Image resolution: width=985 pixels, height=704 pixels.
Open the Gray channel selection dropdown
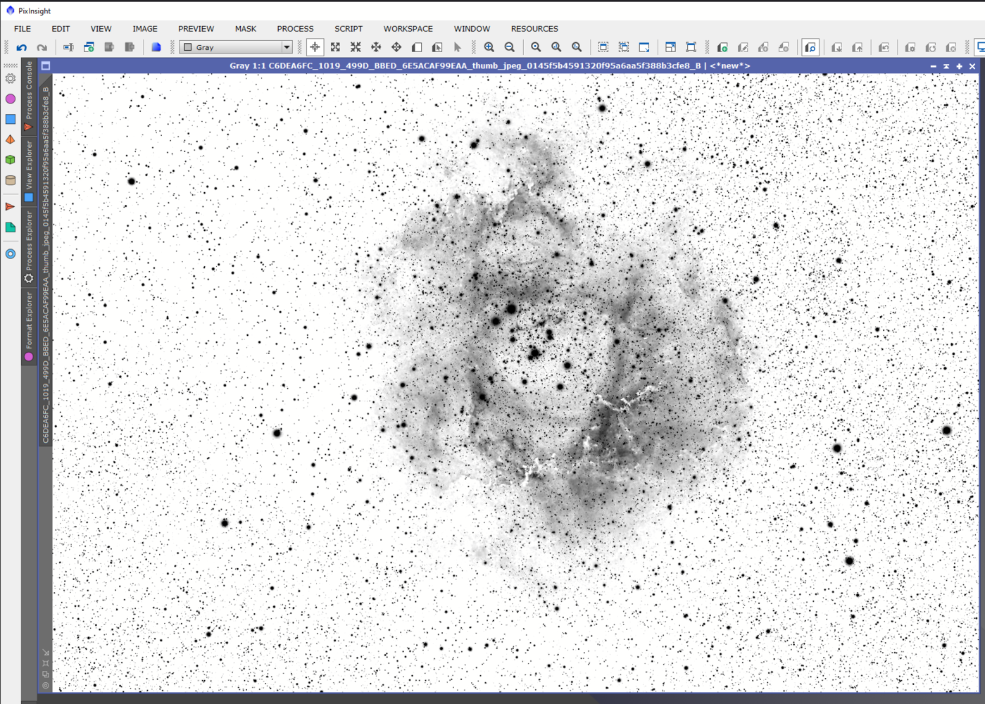point(236,47)
